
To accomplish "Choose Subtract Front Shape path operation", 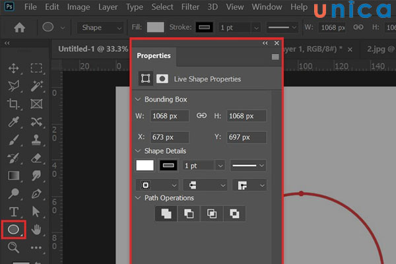I will coord(189,214).
